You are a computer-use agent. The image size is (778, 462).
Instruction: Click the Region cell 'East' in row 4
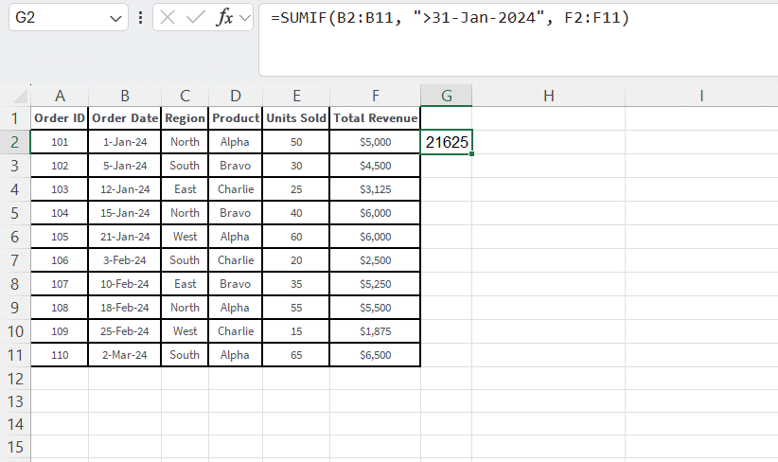(x=186, y=189)
